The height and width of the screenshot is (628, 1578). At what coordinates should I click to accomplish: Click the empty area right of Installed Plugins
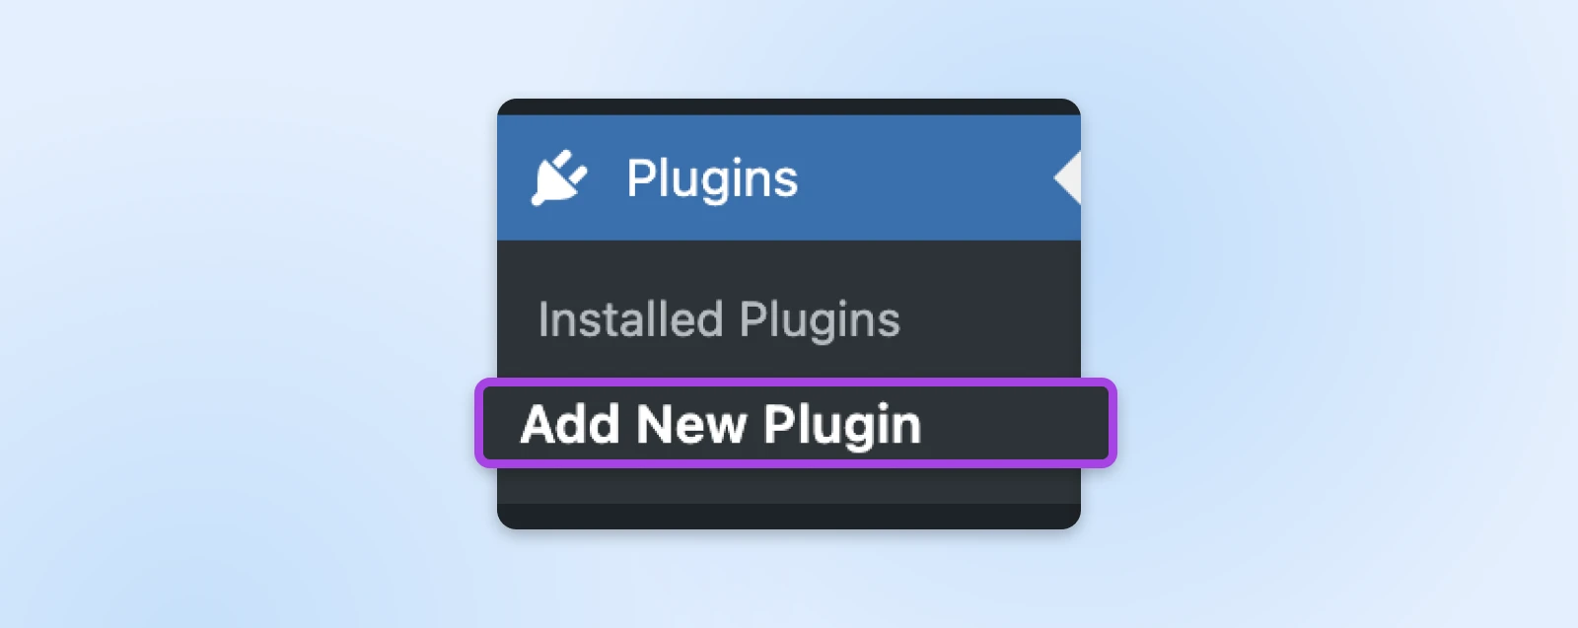pos(991,320)
